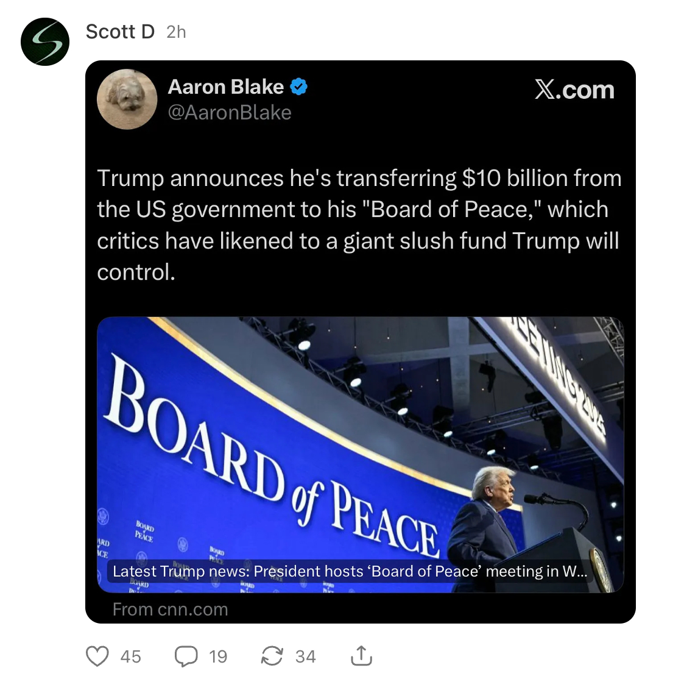Like the post with the heart icon
Image resolution: width=698 pixels, height=690 pixels.
pos(97,656)
